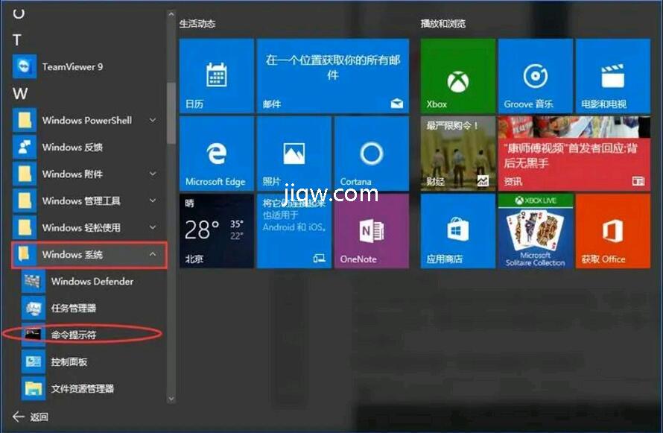Viewport: 663px width, 433px height.
Task: Open the Cortana tile
Action: (370, 154)
